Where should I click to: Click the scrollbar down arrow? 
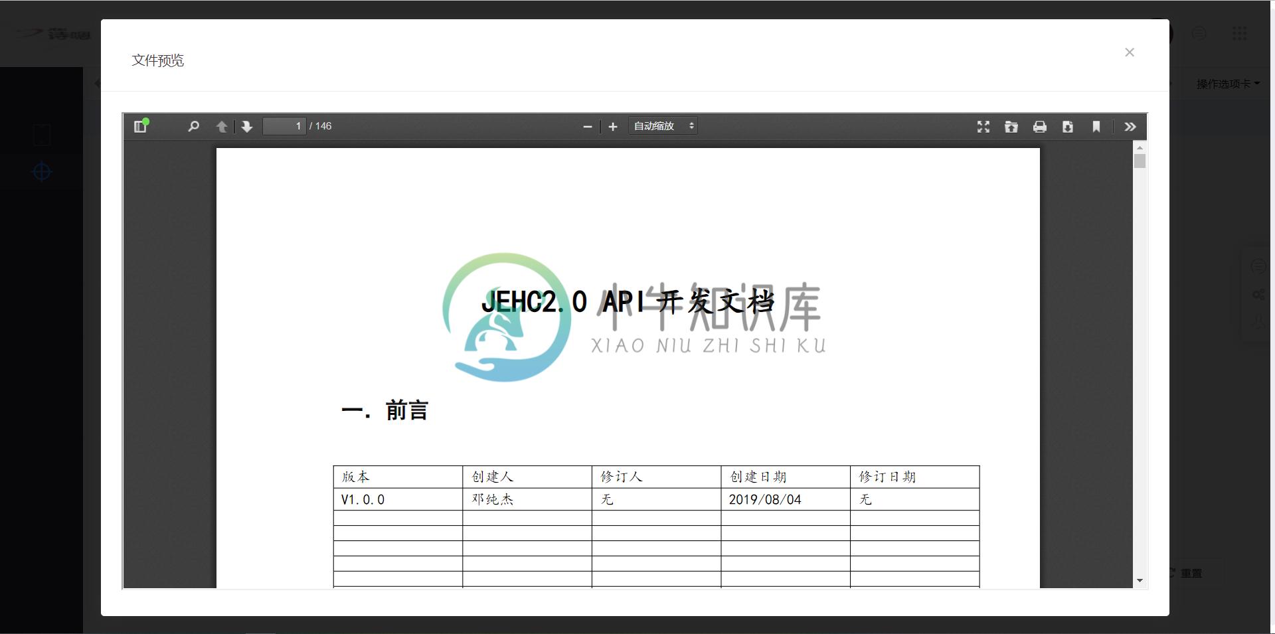point(1140,581)
